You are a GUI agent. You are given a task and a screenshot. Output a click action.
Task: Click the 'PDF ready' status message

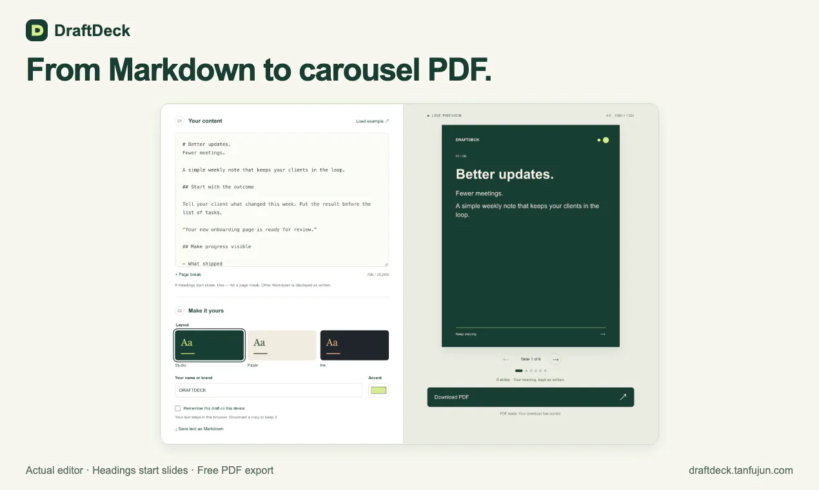point(530,413)
